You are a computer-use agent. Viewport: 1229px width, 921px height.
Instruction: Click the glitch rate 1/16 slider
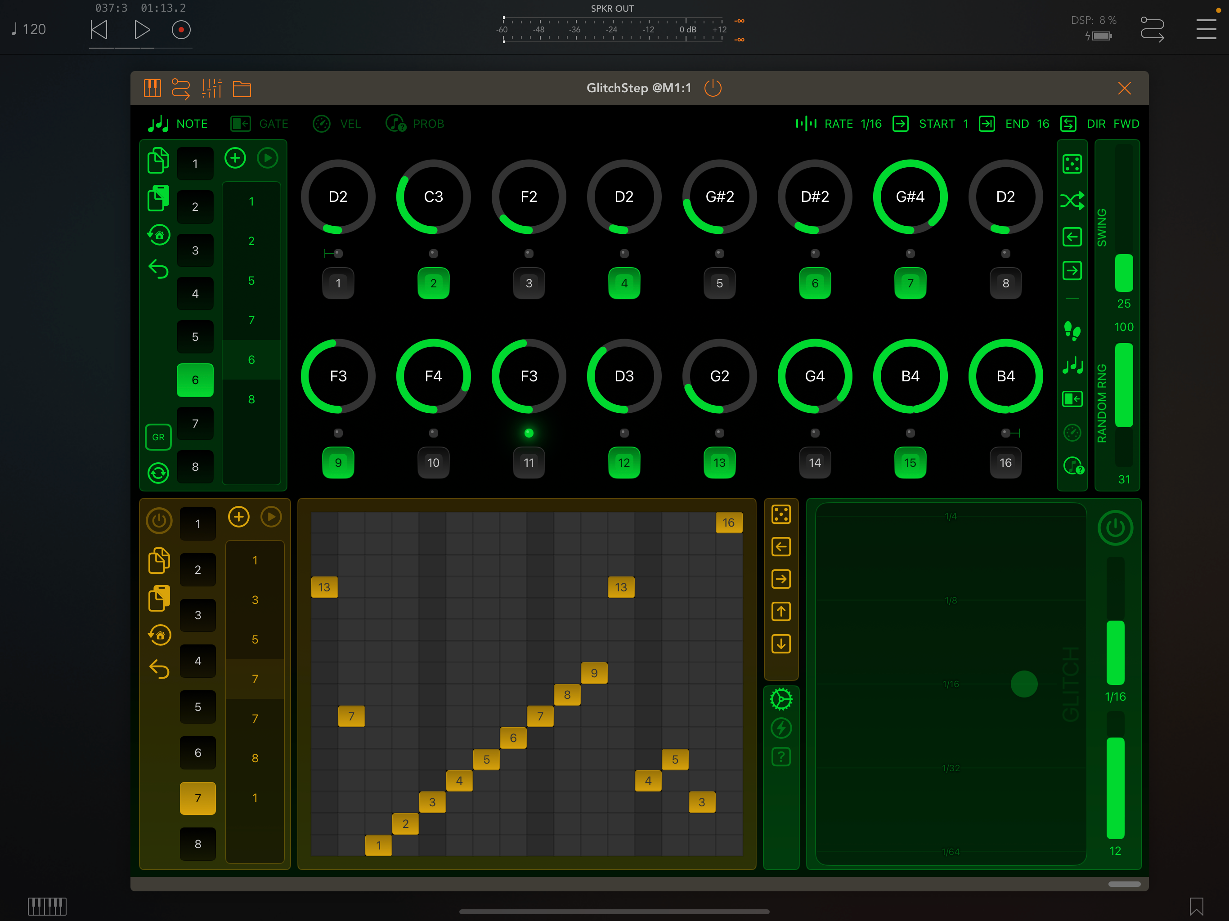(x=1115, y=621)
